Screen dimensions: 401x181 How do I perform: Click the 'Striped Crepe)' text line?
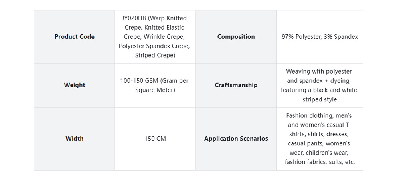point(155,55)
